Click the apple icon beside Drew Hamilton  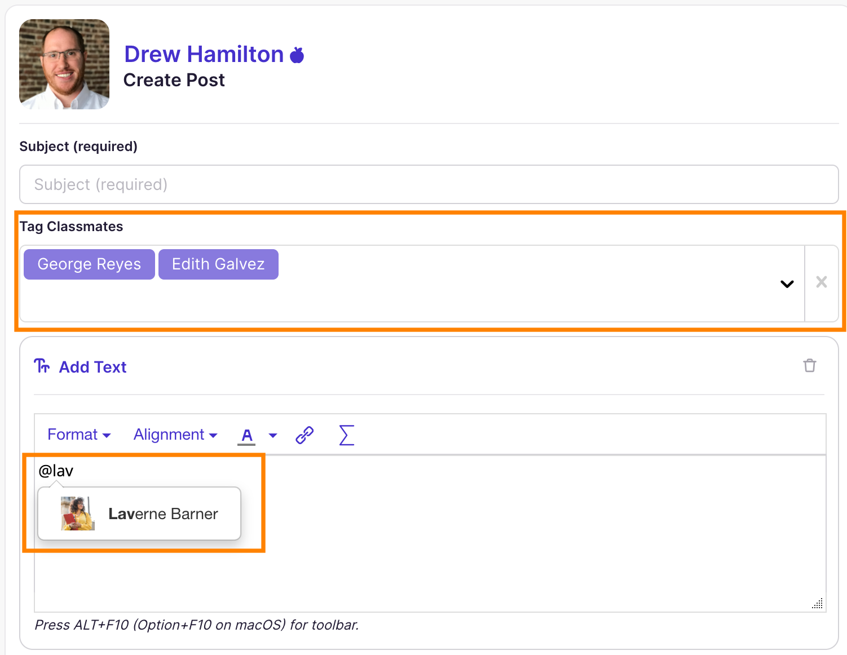pos(297,55)
